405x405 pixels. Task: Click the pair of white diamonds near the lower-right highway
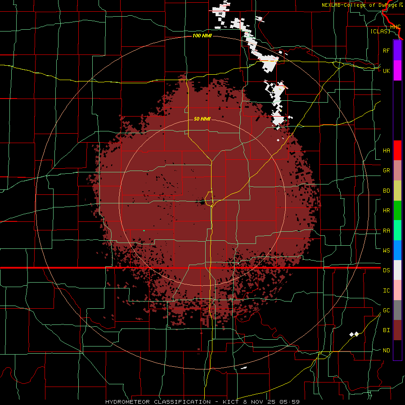354,334
